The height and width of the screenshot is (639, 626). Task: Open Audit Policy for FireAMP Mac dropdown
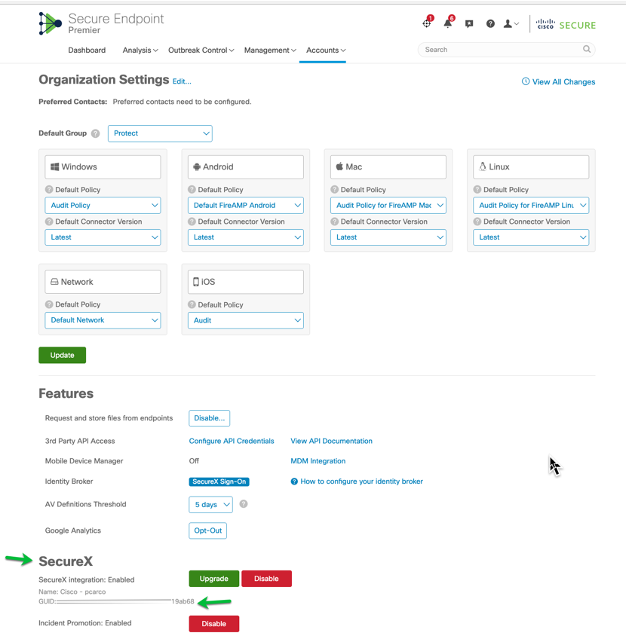pos(388,206)
